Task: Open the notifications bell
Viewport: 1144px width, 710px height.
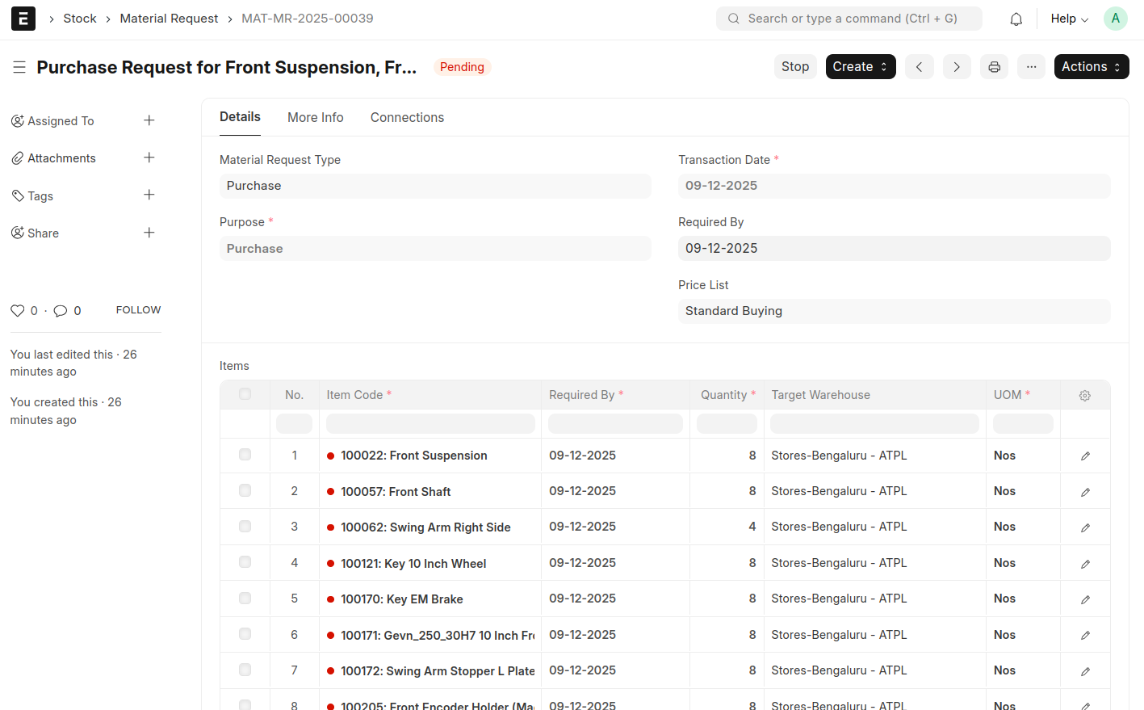Action: point(1016,19)
